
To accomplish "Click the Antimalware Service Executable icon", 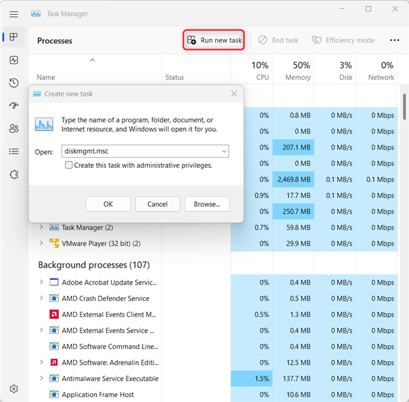I will 54,378.
